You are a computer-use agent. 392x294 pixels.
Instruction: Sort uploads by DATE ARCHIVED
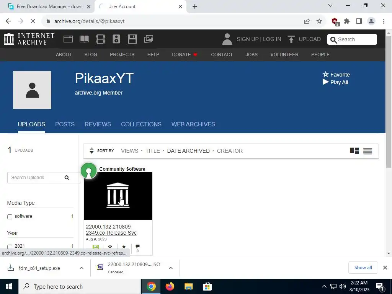point(188,151)
